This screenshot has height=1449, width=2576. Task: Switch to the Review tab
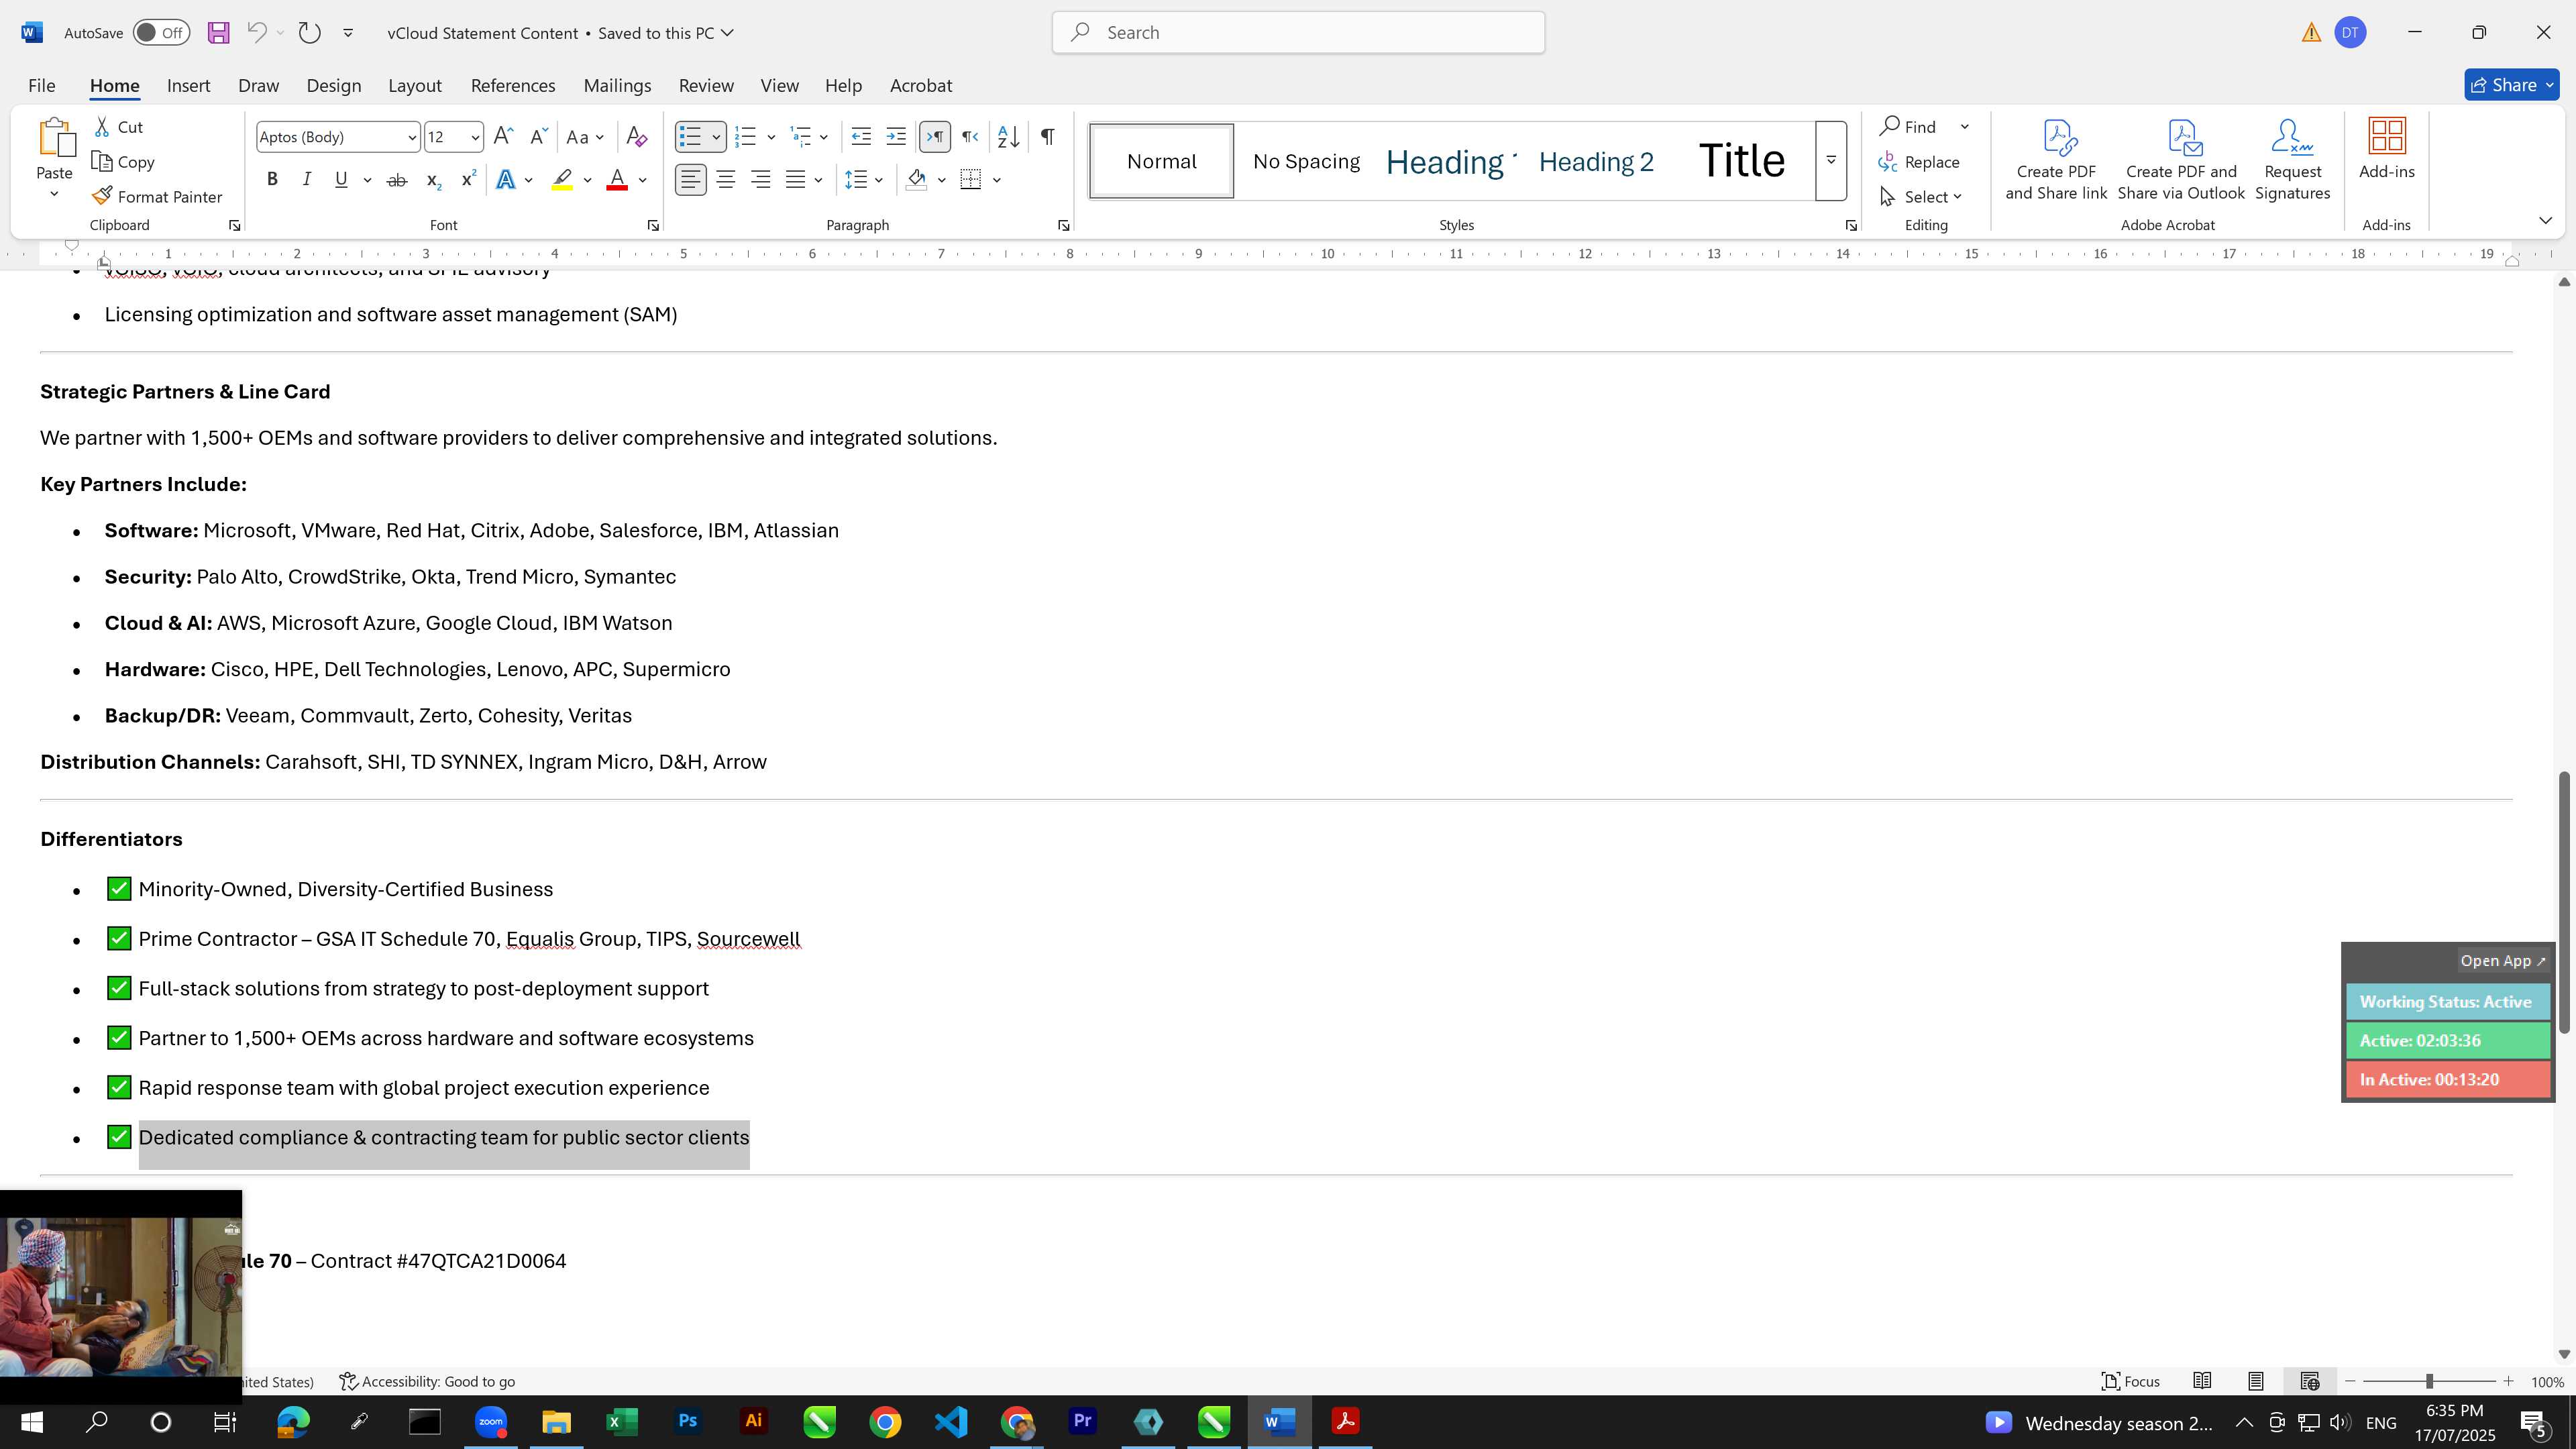tap(706, 86)
